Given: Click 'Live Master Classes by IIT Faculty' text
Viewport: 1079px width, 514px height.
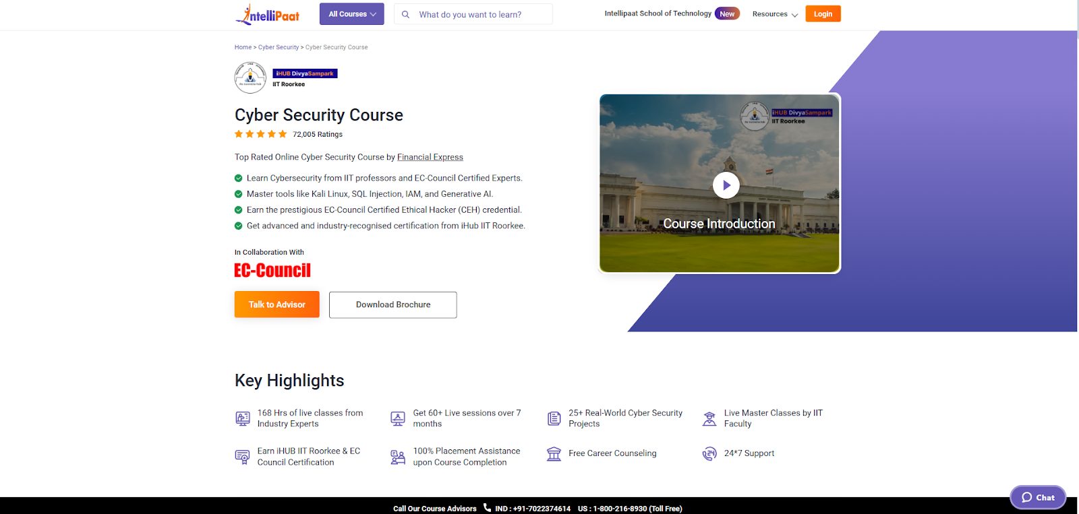Looking at the screenshot, I should [x=774, y=418].
